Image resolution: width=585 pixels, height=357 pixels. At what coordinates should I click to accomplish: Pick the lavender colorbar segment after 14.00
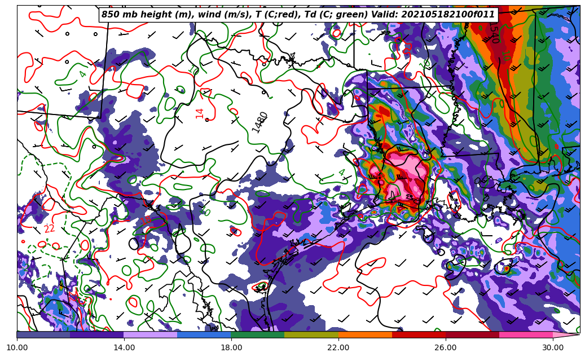click(x=150, y=334)
